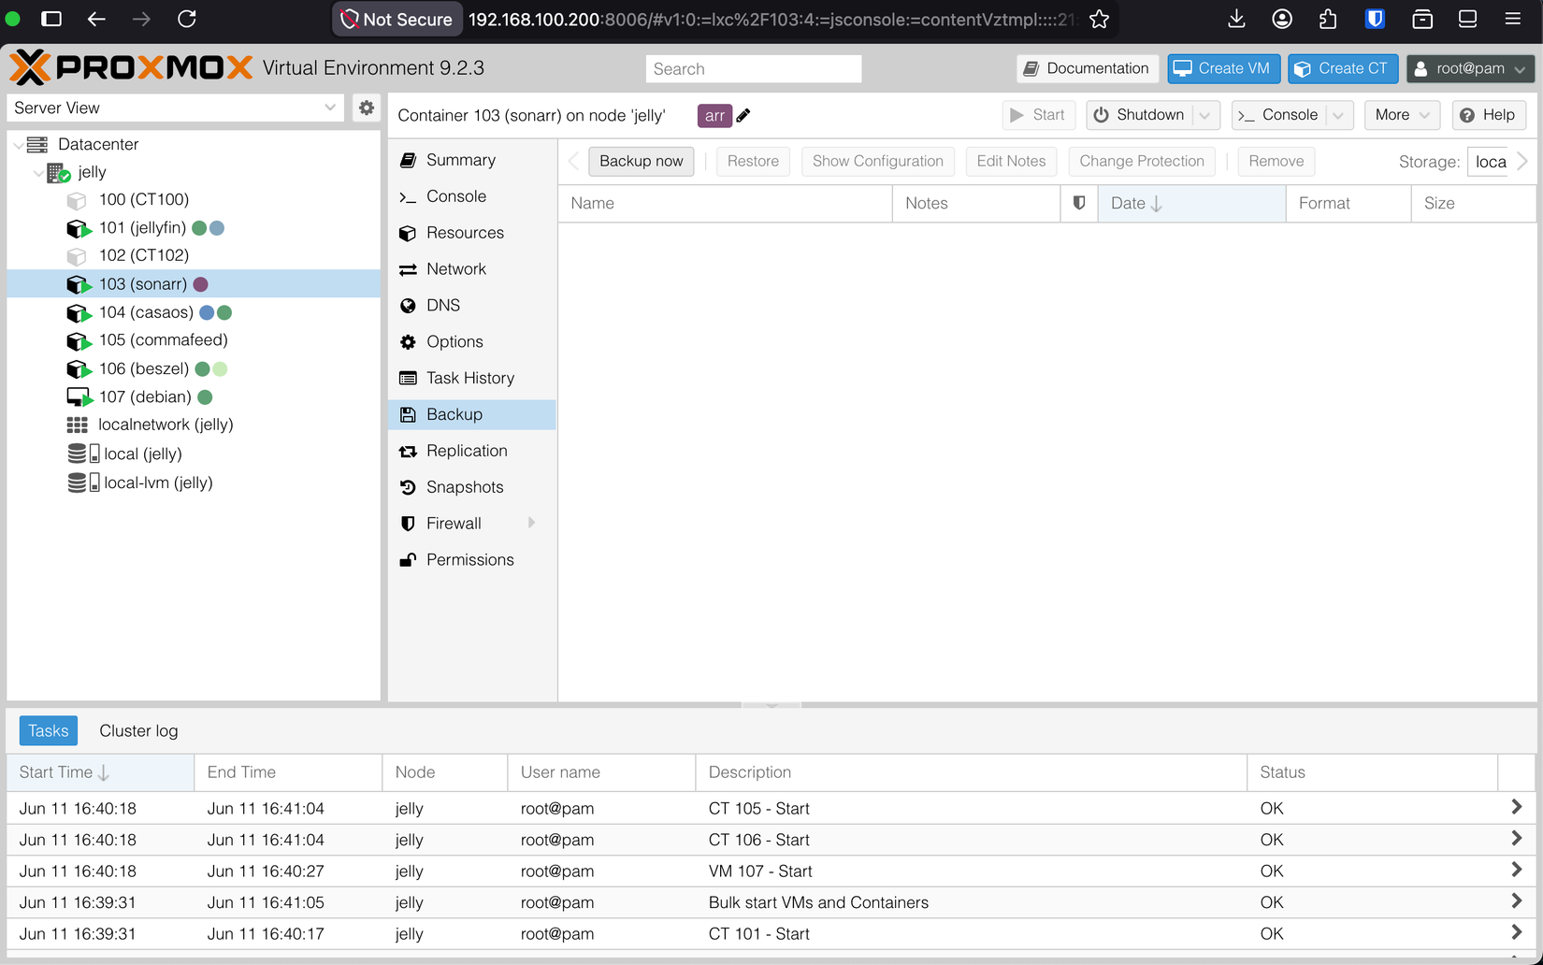This screenshot has width=1543, height=965.
Task: Click green tag dot on 107 (debian)
Action: (205, 397)
